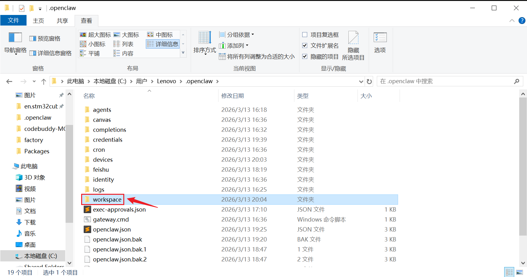Click the navigation pane scrollbar

coord(69,174)
